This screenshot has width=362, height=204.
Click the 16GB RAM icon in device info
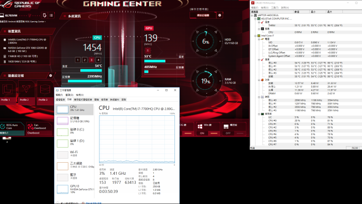point(5,61)
